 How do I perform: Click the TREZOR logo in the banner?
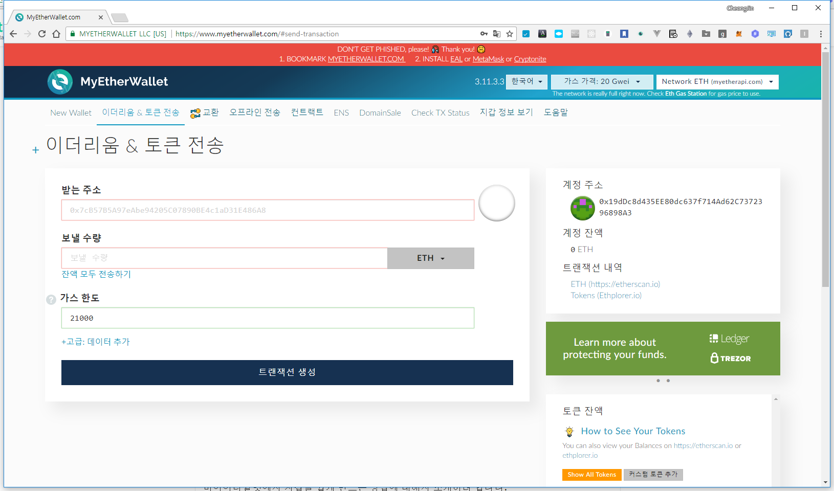731,358
